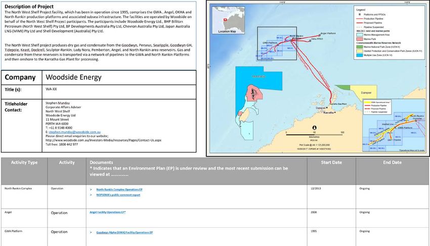Click the green Marine National Park Zone swatch
The width and height of the screenshot is (430, 246).
click(359, 47)
